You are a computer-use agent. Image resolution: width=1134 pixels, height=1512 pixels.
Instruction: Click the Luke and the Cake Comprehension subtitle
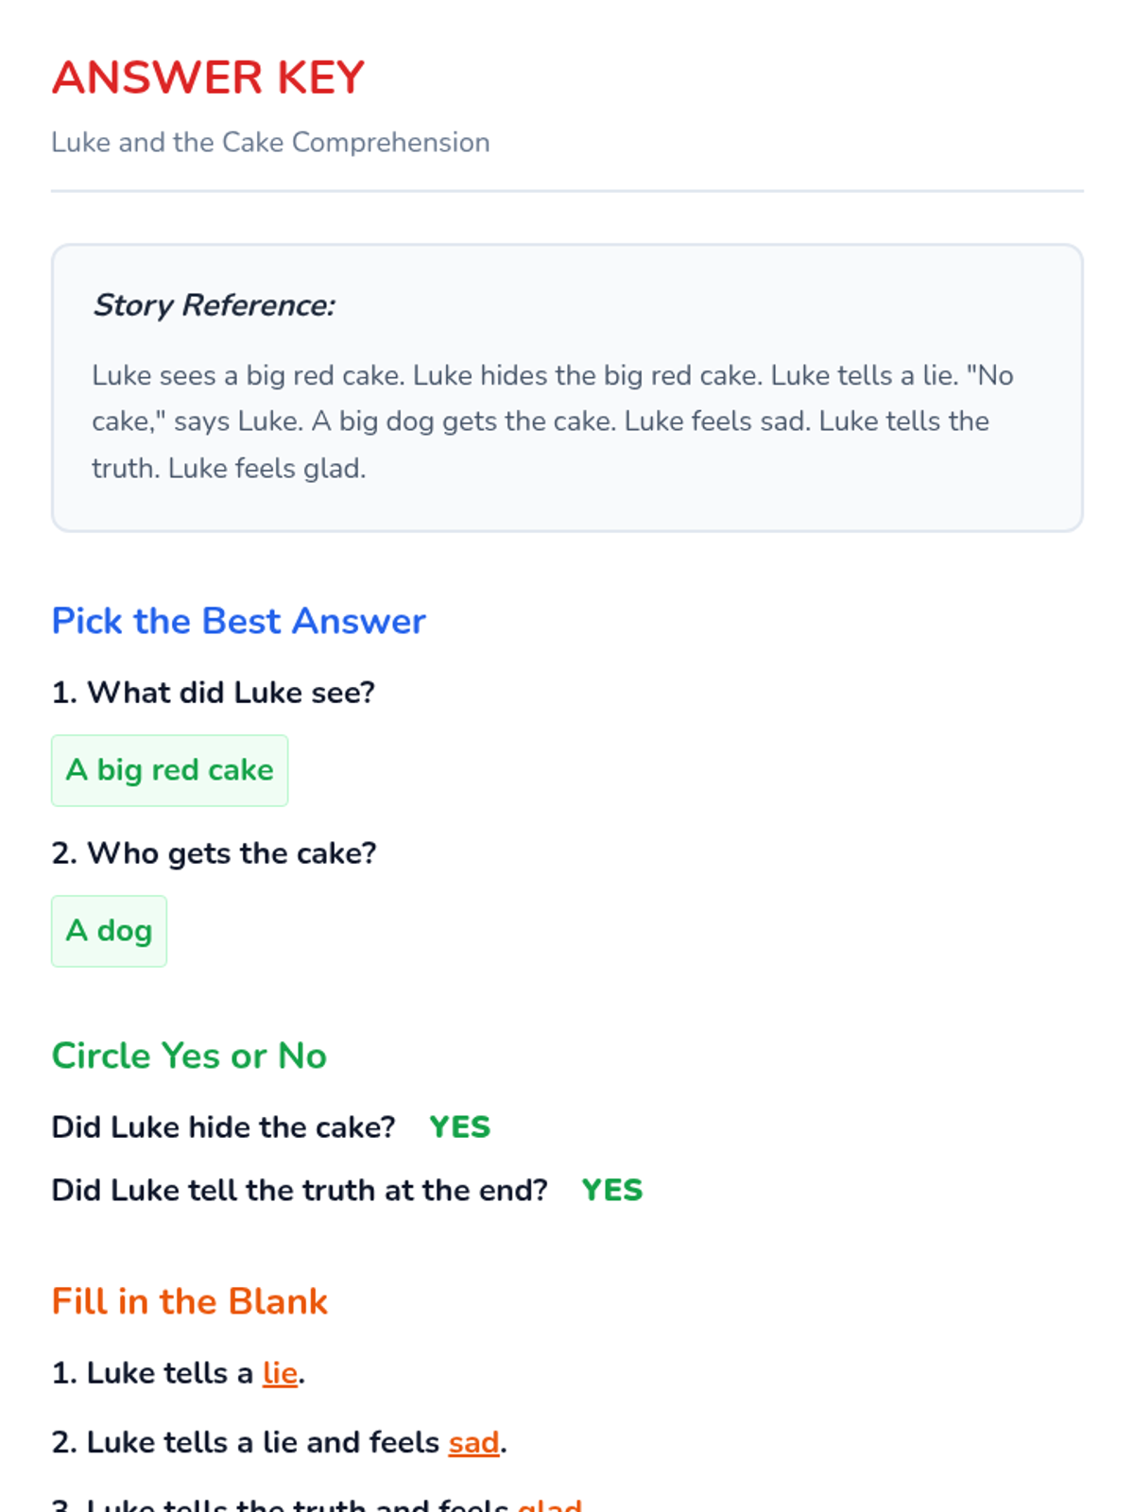[x=270, y=143]
